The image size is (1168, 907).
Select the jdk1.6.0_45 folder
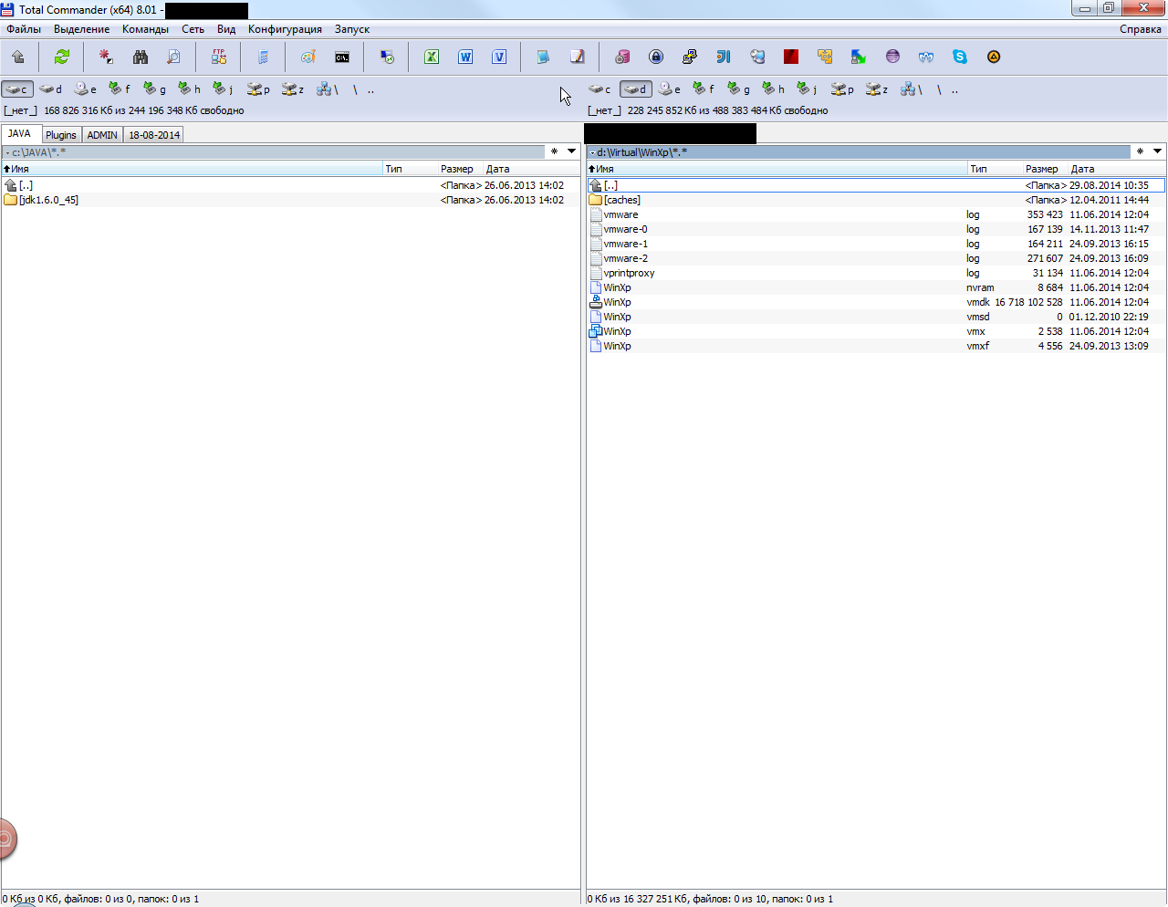[290, 200]
